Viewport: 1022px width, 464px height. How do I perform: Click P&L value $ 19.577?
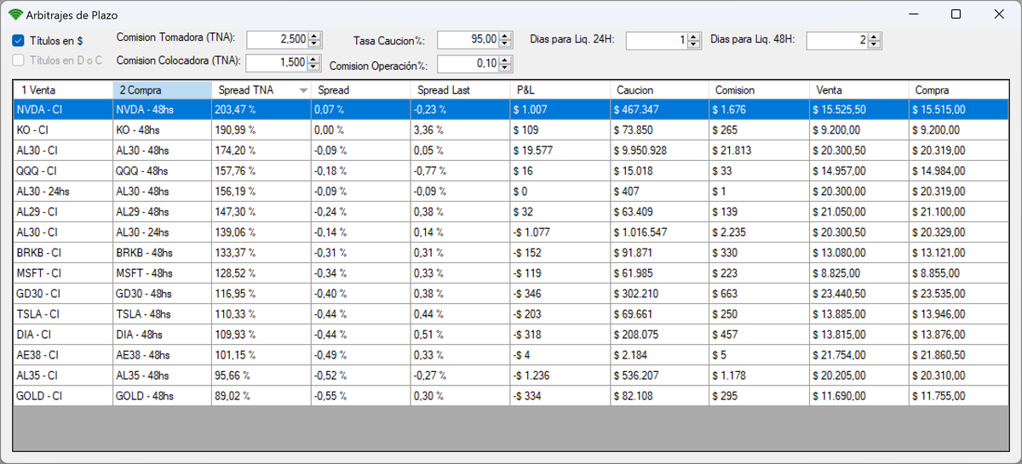click(560, 151)
